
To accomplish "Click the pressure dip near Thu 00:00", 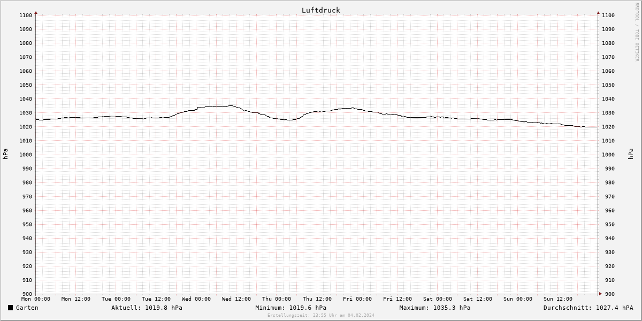I will click(289, 120).
